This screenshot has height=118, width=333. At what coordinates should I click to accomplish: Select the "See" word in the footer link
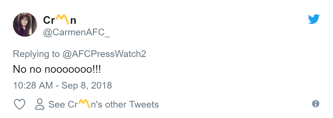(56, 104)
